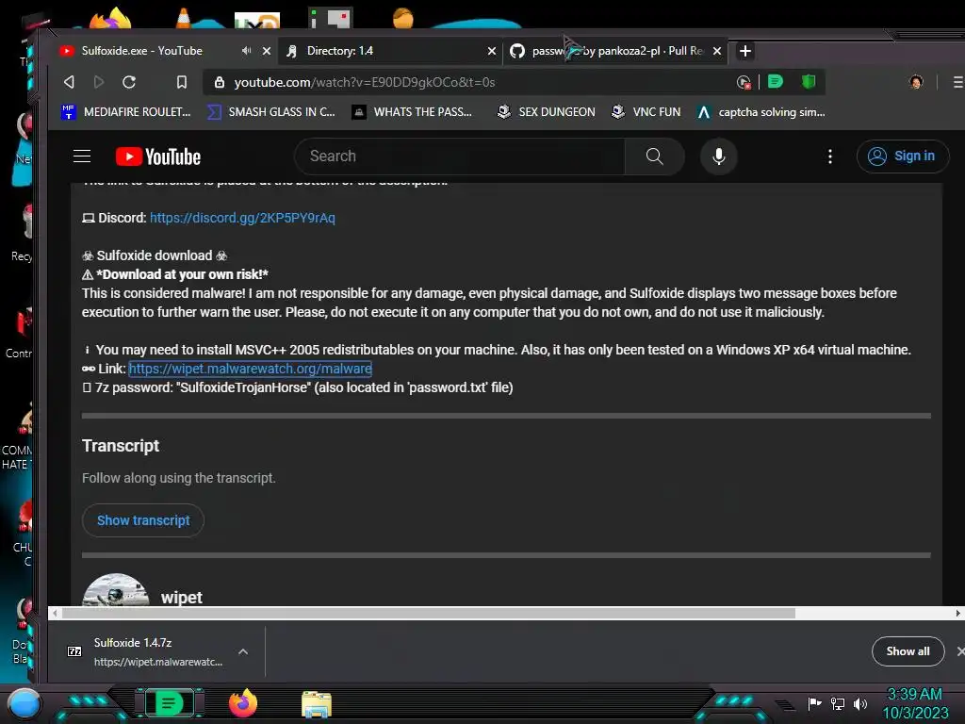Viewport: 965px width, 724px height.
Task: Open SMASH GLASS IN C... bookmark
Action: (x=270, y=112)
